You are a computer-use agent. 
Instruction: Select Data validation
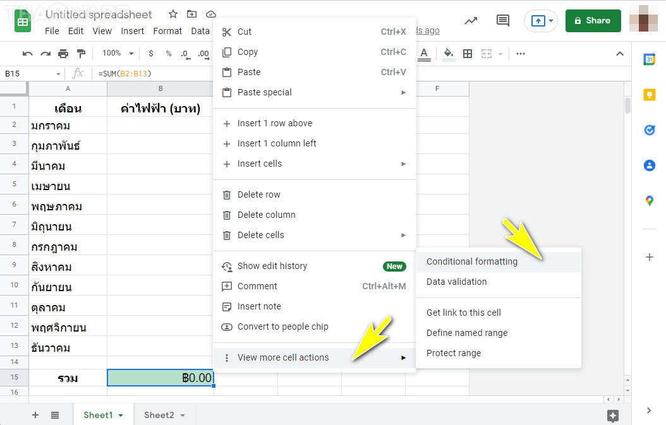(498, 282)
